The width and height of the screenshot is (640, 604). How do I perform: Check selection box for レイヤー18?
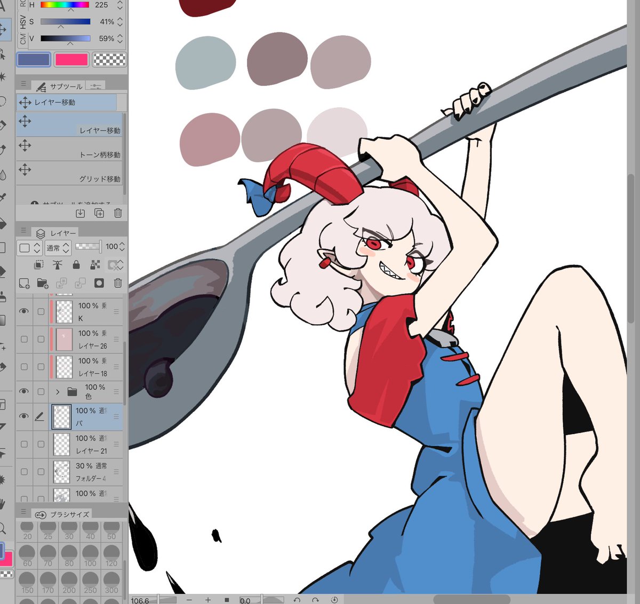(41, 367)
